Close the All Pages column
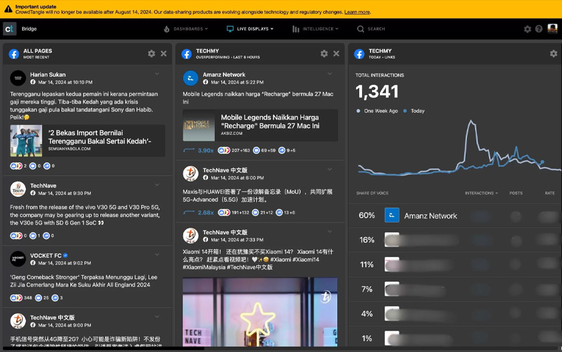 click(165, 53)
